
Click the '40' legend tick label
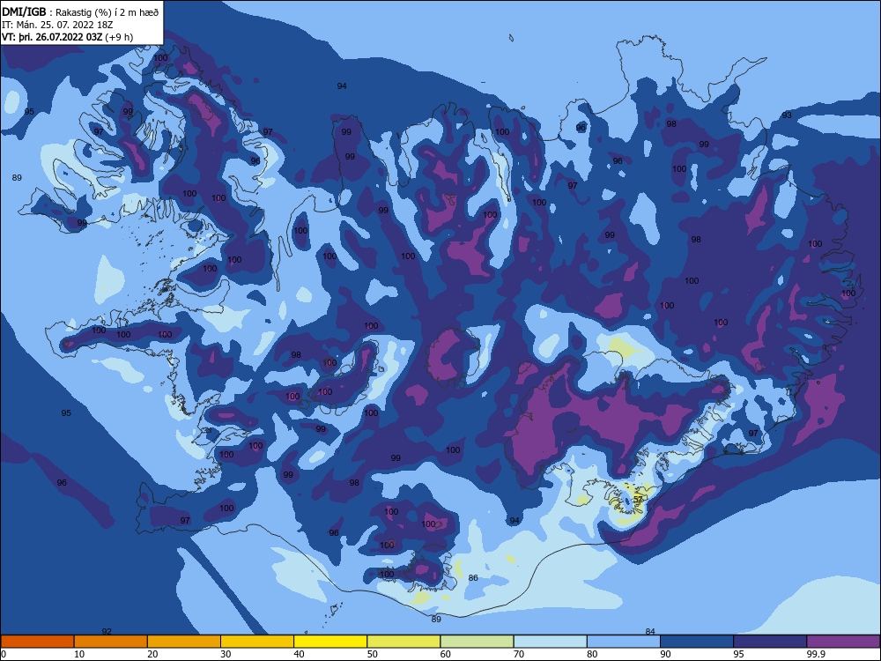coord(299,654)
